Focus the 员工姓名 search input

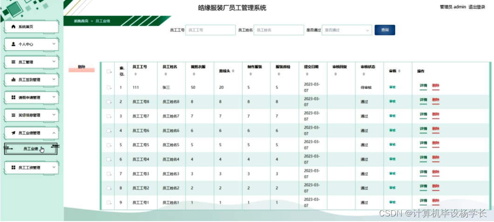tap(278, 30)
